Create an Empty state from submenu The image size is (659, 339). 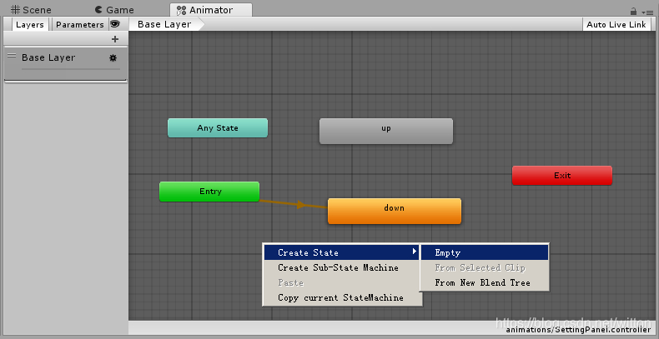484,252
